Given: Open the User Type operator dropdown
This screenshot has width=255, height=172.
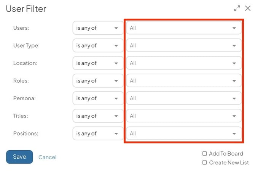Looking at the screenshot, I should point(98,46).
